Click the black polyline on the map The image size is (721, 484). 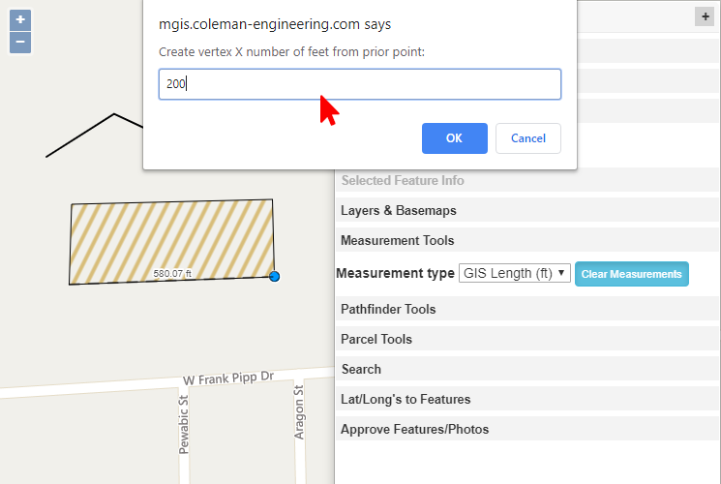coord(81,135)
